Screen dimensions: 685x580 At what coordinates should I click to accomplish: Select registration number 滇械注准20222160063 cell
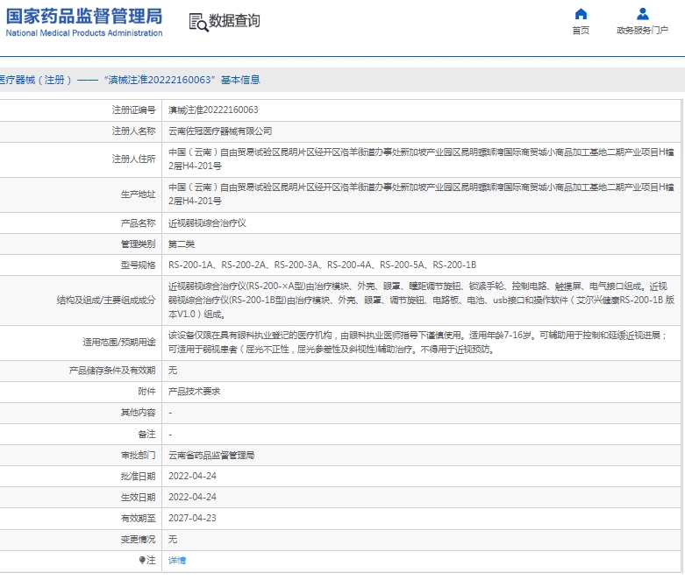(x=213, y=110)
